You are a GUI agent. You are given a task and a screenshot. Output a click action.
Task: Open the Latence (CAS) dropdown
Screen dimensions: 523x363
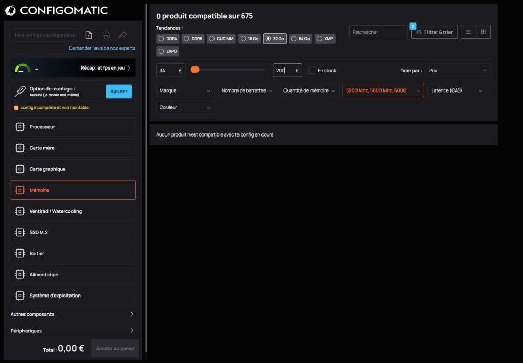pyautogui.click(x=456, y=90)
